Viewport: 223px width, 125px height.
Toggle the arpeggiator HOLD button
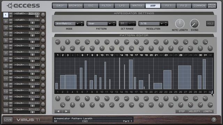[x=210, y=24]
